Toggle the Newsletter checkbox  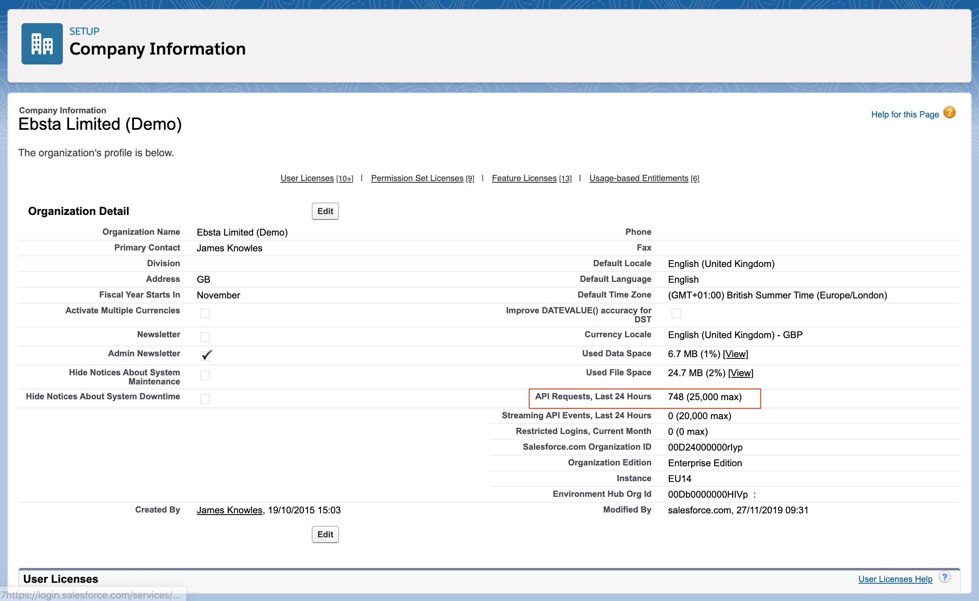pyautogui.click(x=205, y=337)
